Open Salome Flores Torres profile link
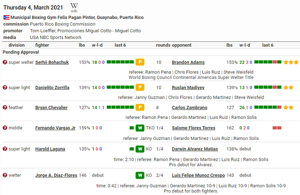This screenshot has height=195, width=300. pyautogui.click(x=194, y=128)
